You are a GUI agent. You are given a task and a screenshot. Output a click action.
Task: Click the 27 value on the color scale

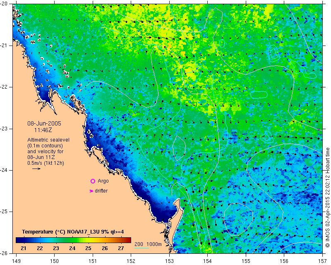point(121,248)
